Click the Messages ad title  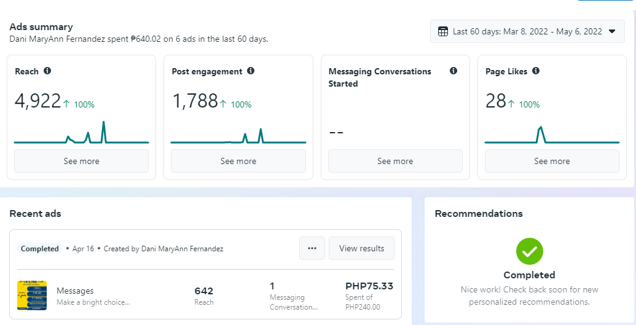pos(75,291)
